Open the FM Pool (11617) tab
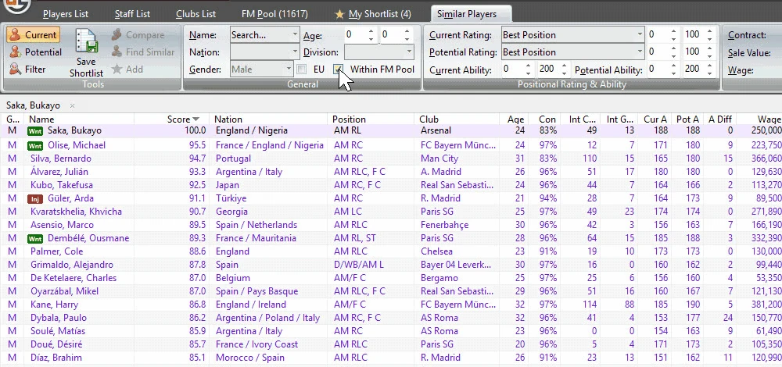The image size is (782, 367). [x=274, y=14]
